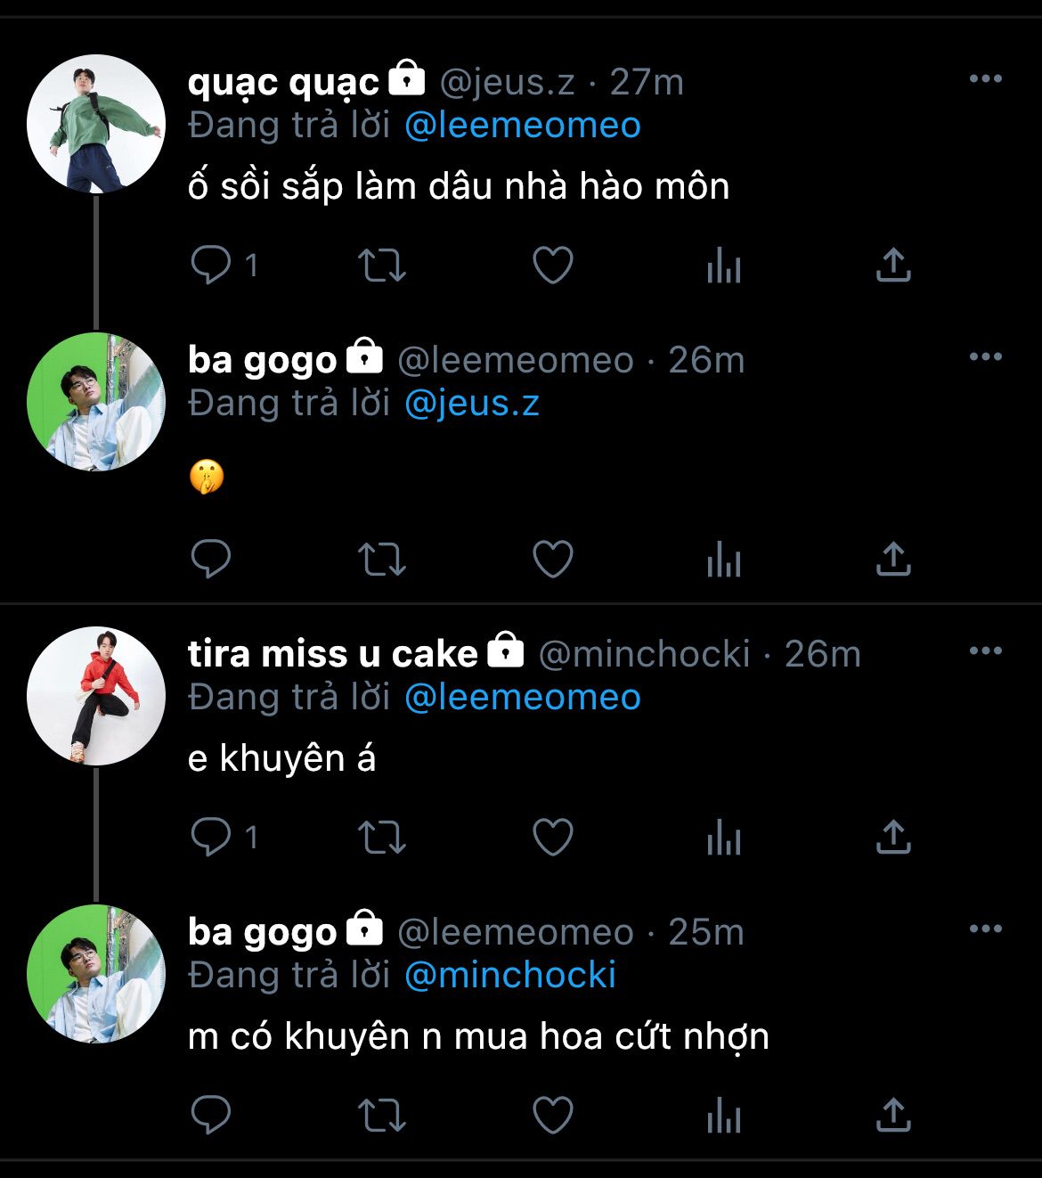Share ba gogo's emoji reply
The width and height of the screenshot is (1042, 1178).
tap(893, 559)
